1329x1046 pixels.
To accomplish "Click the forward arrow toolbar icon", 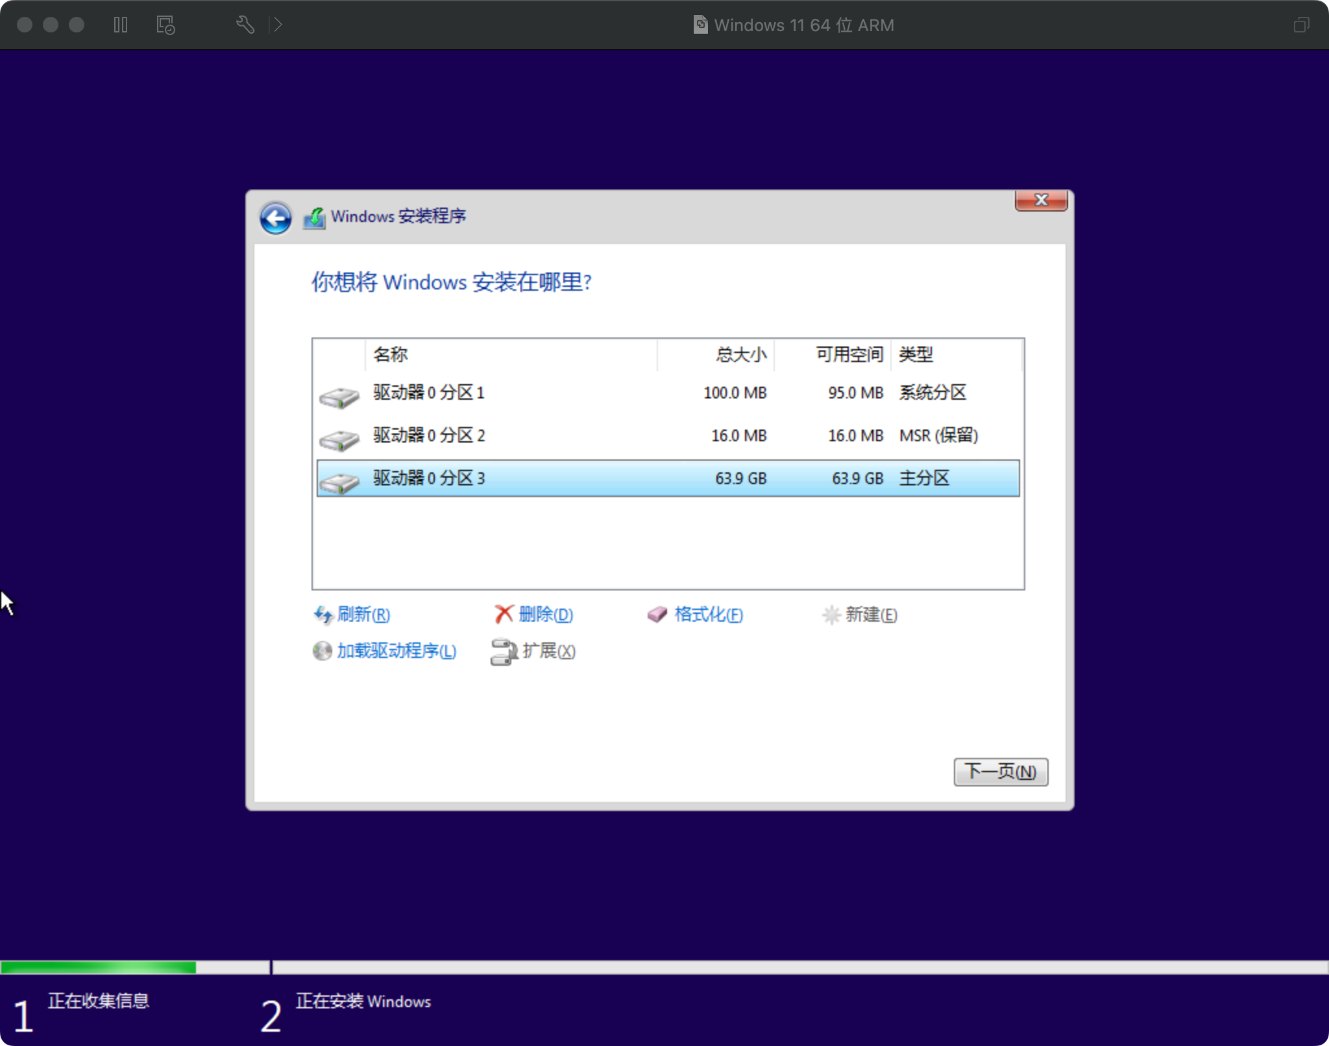I will [x=277, y=25].
